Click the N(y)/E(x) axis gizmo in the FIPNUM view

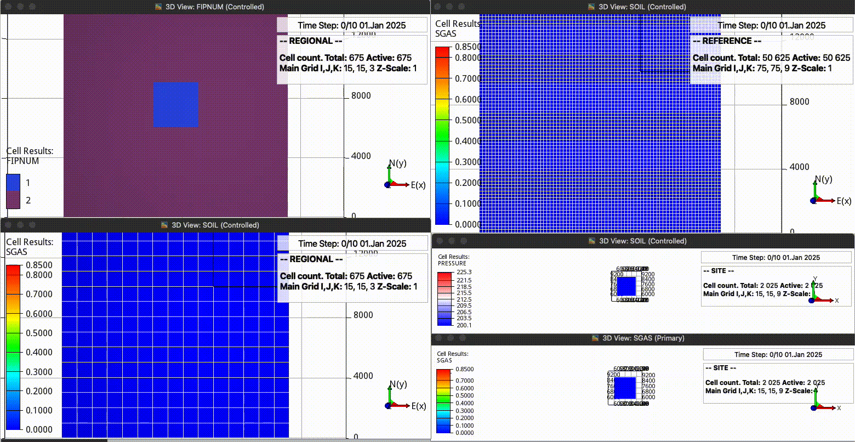396,178
